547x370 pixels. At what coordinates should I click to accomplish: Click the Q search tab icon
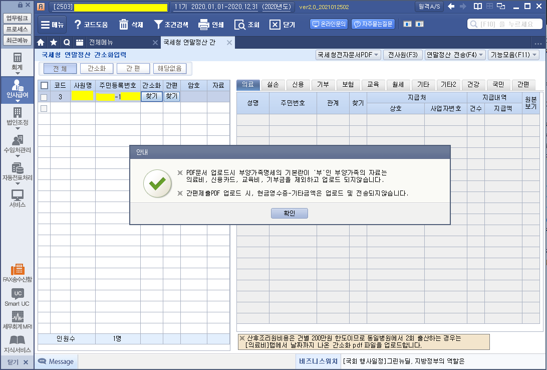[66, 42]
